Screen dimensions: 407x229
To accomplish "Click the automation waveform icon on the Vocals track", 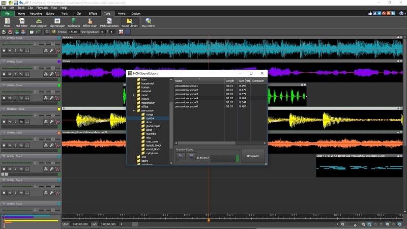I will [x=57, y=74].
